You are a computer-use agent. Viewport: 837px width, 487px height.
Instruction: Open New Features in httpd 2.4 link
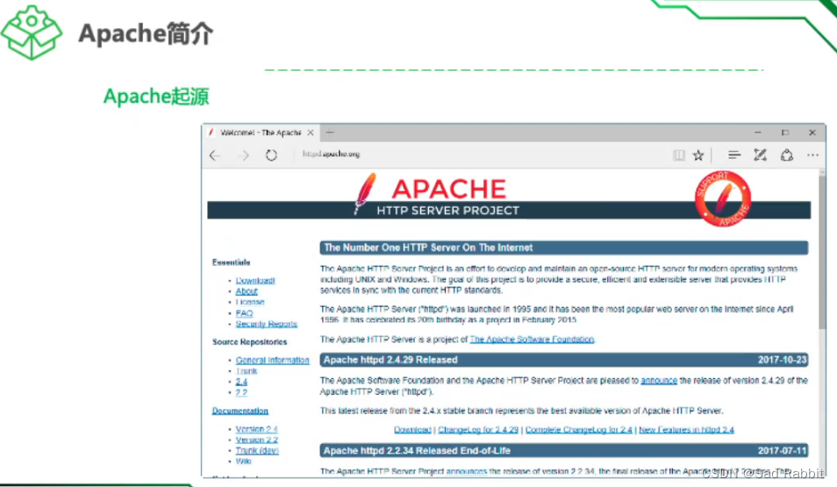686,429
